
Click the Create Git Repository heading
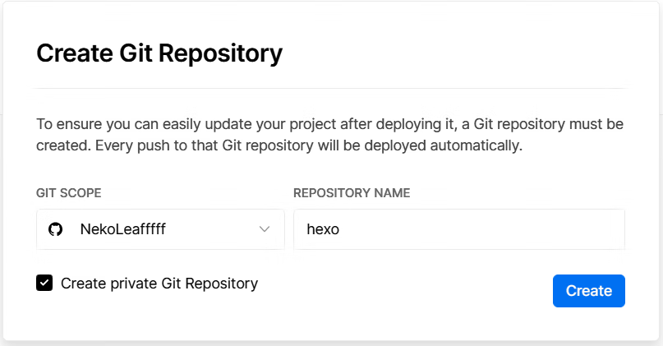coord(159,53)
